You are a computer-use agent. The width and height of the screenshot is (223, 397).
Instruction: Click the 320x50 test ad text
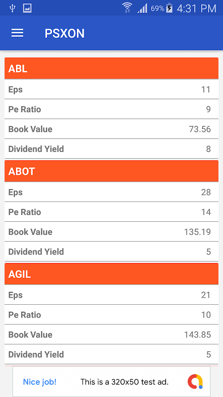[x=124, y=382]
